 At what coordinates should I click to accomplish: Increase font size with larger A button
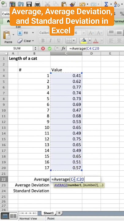point(91,33)
